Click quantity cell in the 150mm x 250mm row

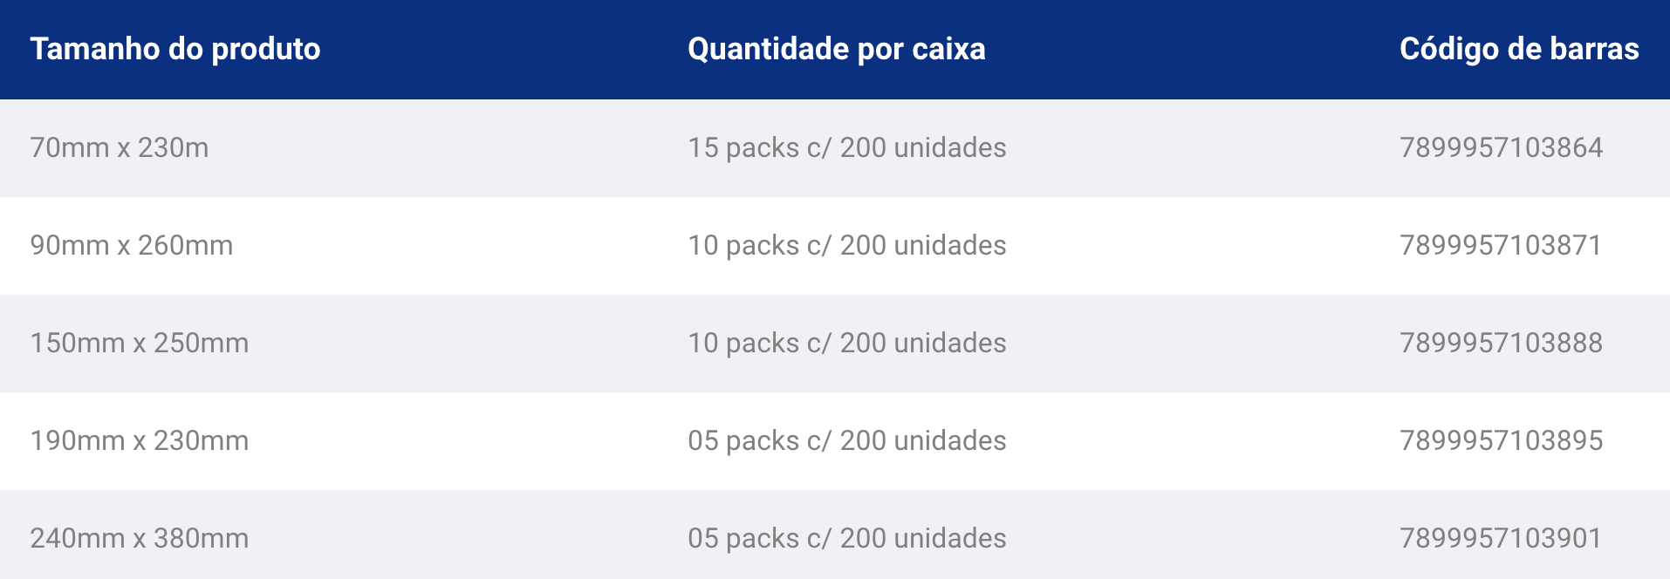click(x=847, y=343)
